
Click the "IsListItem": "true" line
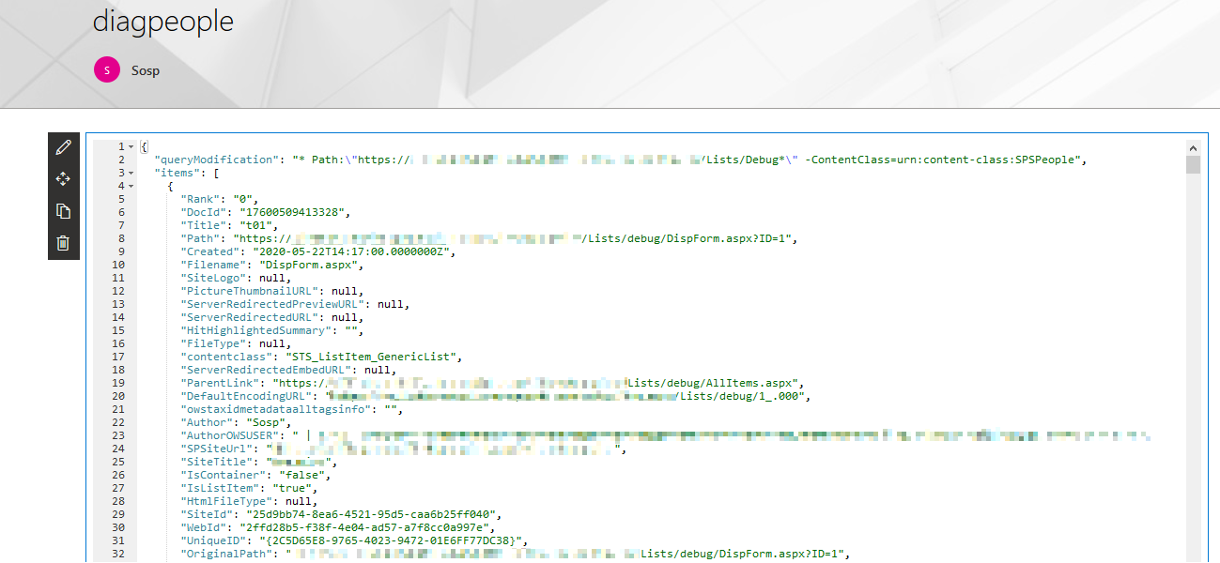(x=249, y=488)
